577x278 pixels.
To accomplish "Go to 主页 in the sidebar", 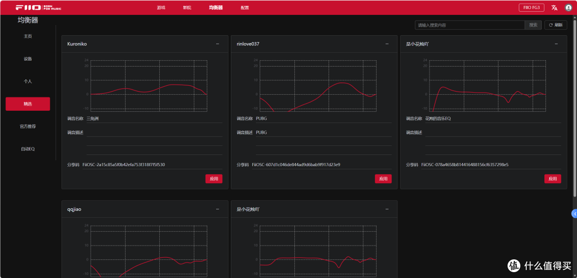I will click(x=28, y=36).
